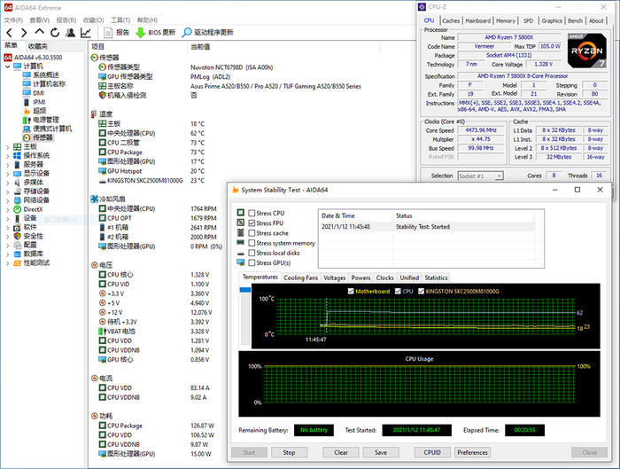
Task: Click the 冷却风扇 fan section icon
Action: point(95,199)
